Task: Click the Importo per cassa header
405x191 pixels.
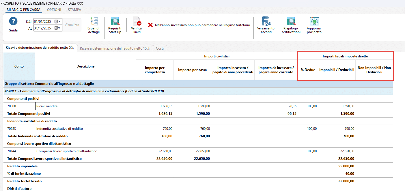Action: (x=193, y=70)
